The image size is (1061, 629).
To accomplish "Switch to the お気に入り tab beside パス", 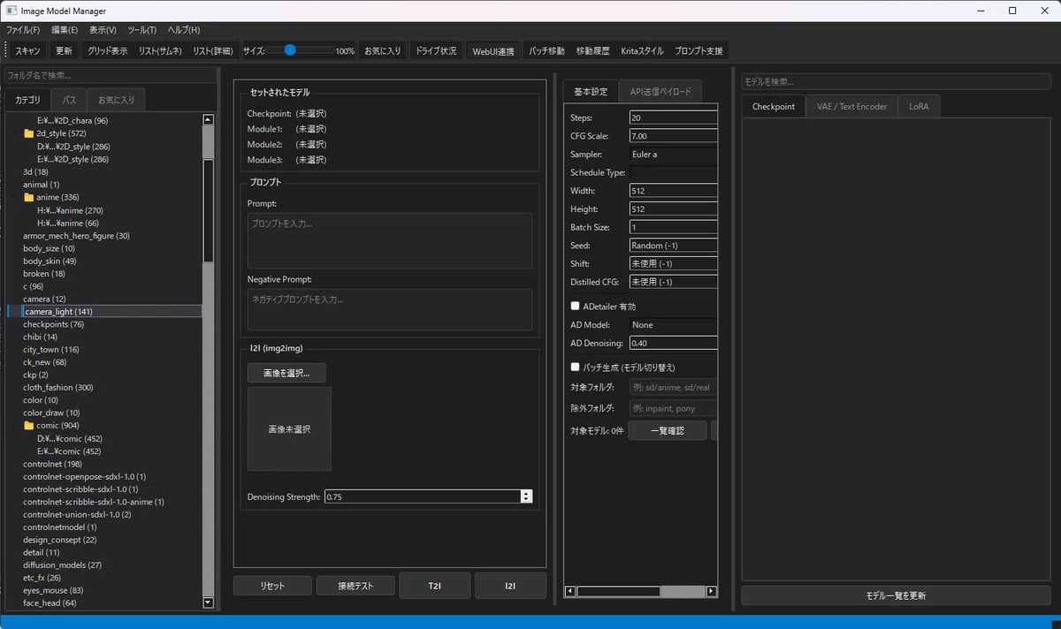I will click(x=116, y=100).
